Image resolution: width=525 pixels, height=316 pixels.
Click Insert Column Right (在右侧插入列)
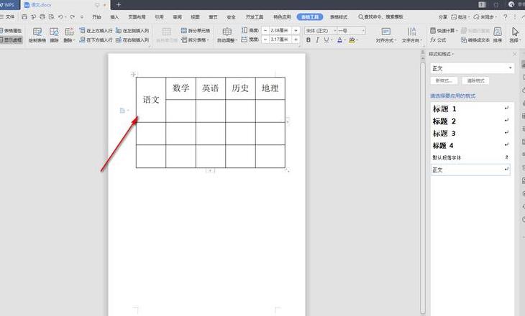tap(132, 39)
